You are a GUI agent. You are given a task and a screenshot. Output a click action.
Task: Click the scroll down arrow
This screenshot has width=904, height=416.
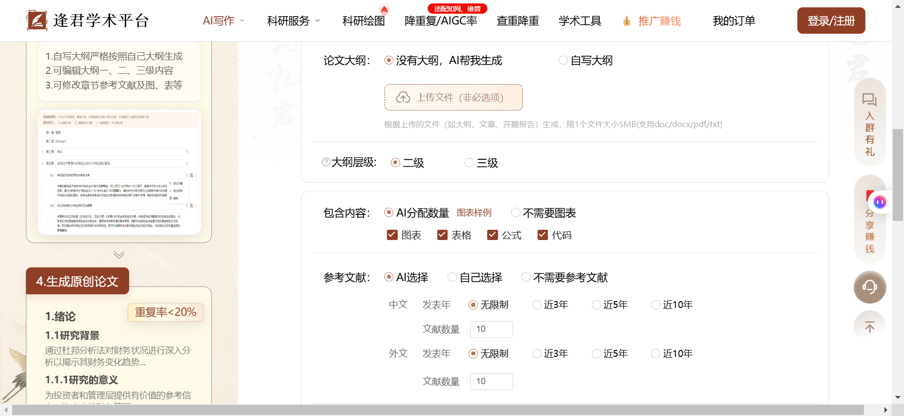pyautogui.click(x=898, y=397)
